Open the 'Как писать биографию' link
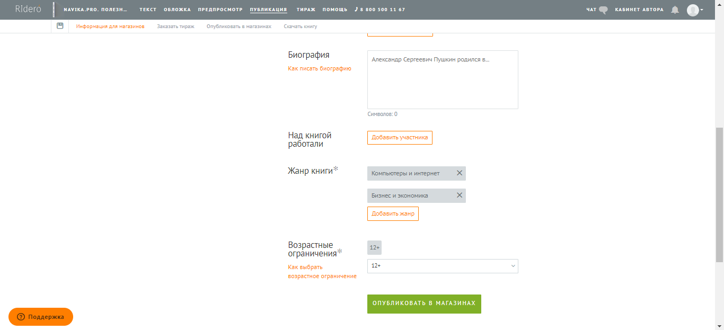This screenshot has width=724, height=330. coord(319,68)
